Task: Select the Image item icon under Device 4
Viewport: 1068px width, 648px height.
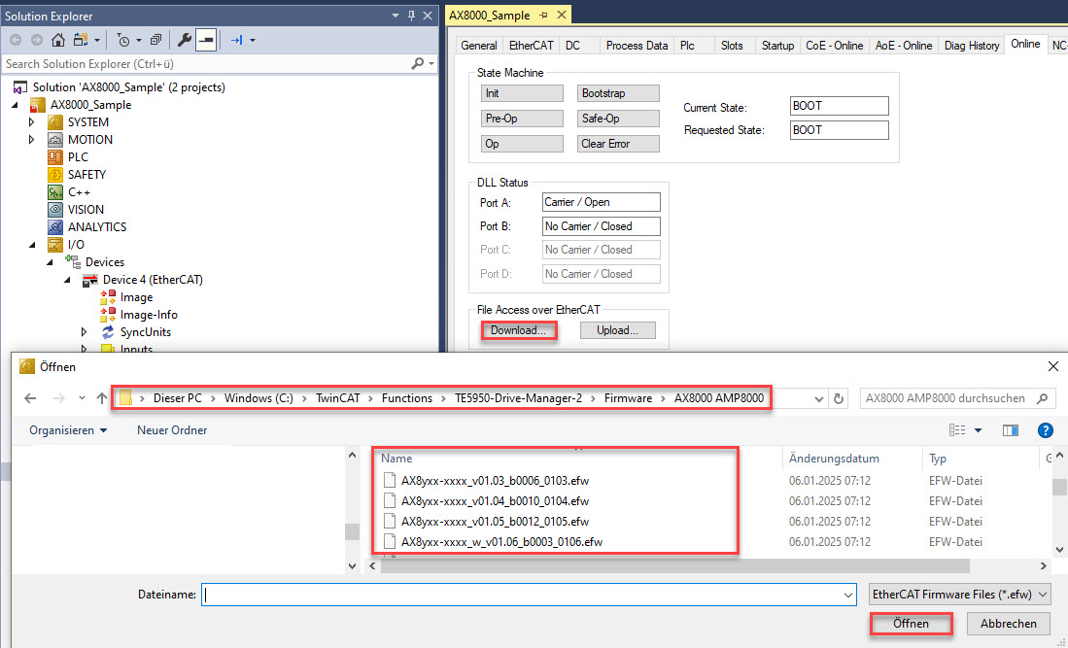Action: click(108, 297)
